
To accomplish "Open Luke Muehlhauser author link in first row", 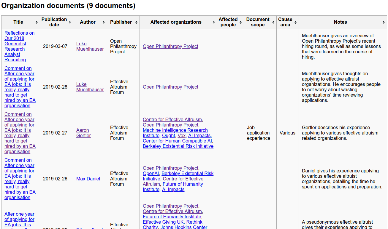I will (x=90, y=46).
